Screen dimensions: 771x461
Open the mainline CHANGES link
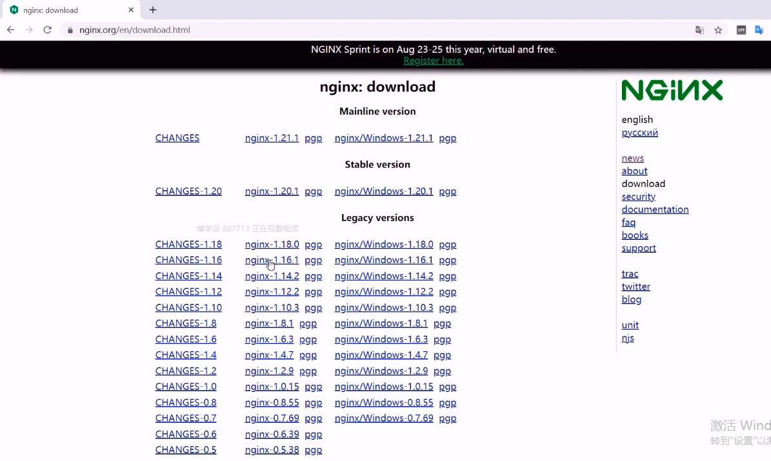coord(177,138)
